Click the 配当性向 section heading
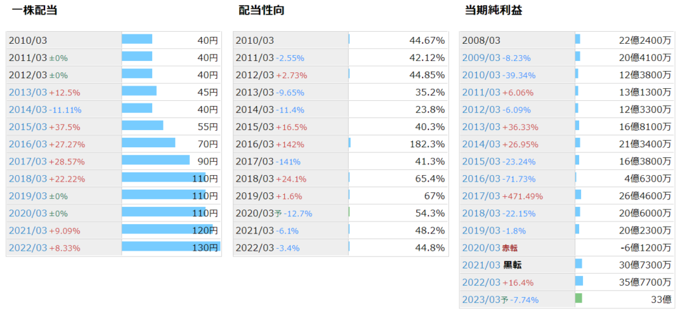This screenshot has width=680, height=311. point(262,11)
